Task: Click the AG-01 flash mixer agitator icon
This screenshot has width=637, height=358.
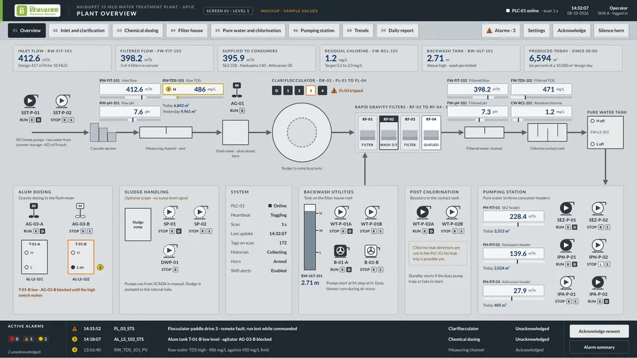Action: 237,90
